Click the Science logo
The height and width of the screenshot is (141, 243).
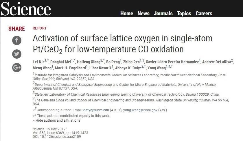pos(25,9)
